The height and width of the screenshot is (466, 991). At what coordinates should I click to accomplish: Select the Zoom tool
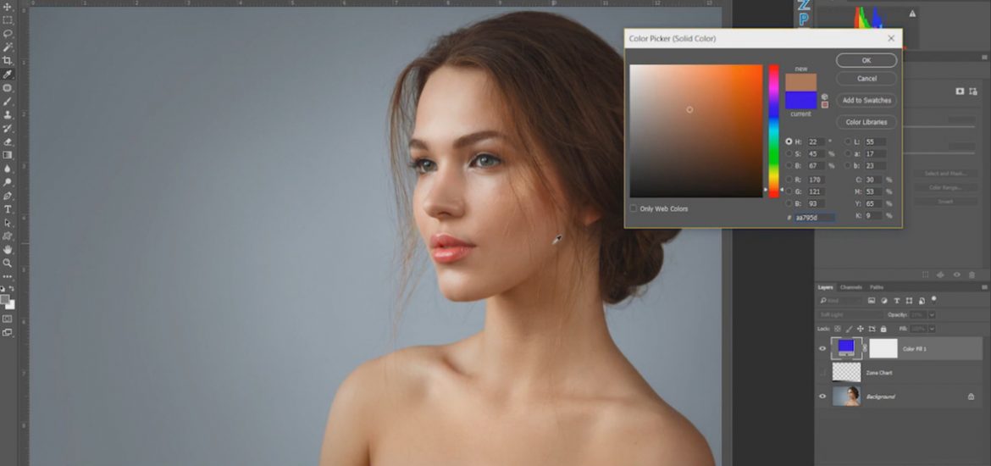[8, 263]
